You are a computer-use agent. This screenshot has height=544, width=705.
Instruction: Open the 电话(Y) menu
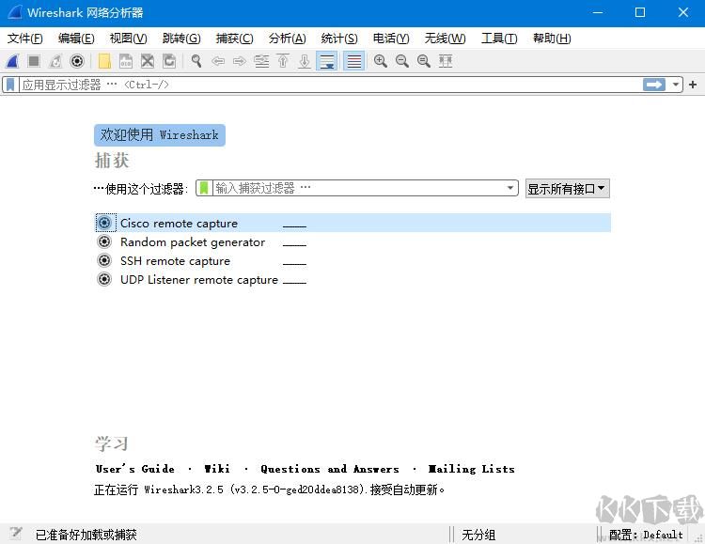point(391,39)
